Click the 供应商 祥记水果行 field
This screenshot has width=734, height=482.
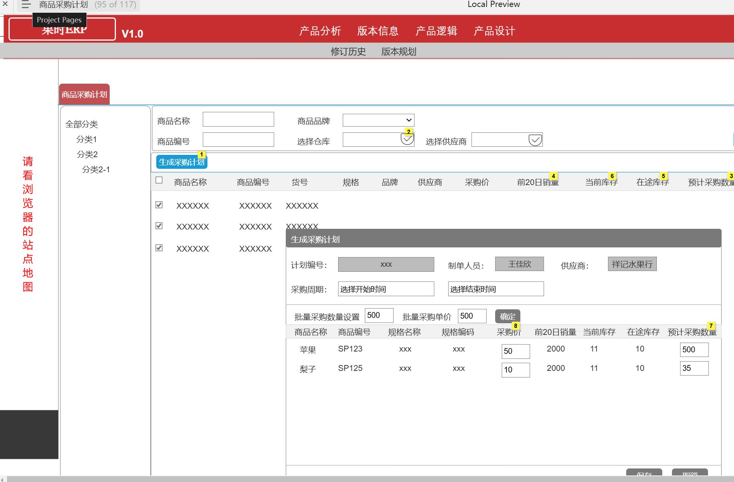pyautogui.click(x=632, y=264)
